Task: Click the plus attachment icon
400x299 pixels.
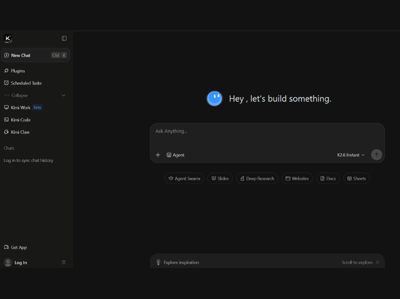Action: [158, 155]
